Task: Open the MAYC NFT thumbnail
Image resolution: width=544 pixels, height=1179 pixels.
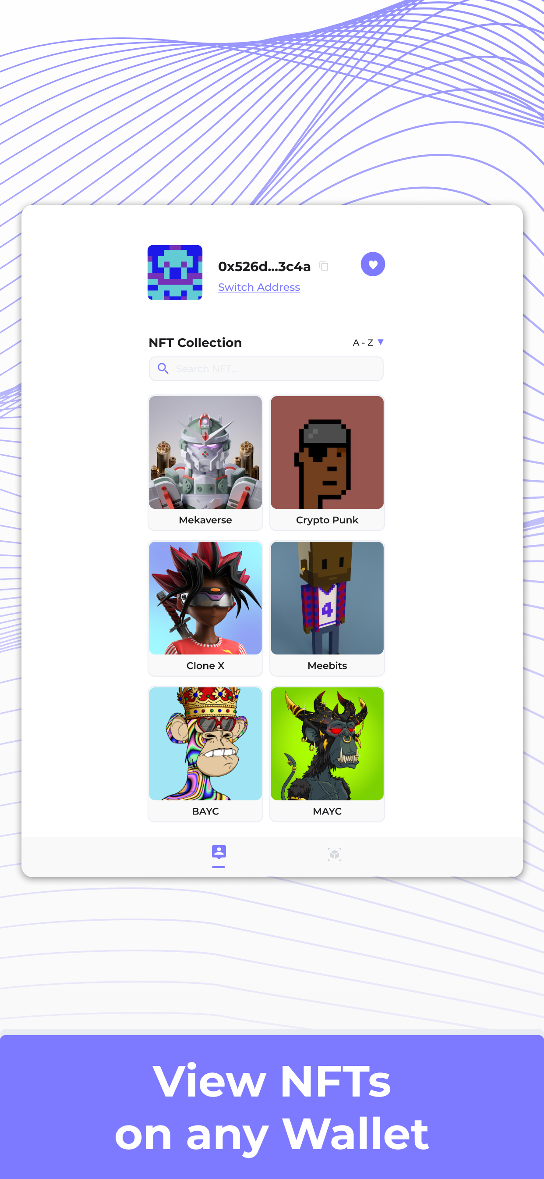Action: click(327, 743)
